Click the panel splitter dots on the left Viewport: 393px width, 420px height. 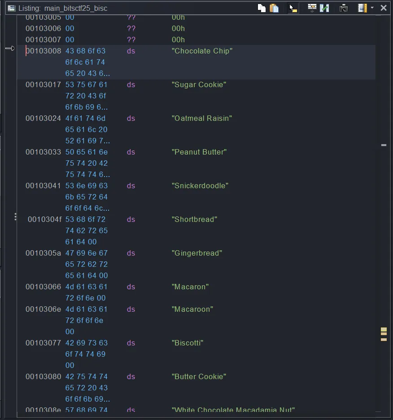pos(15,217)
